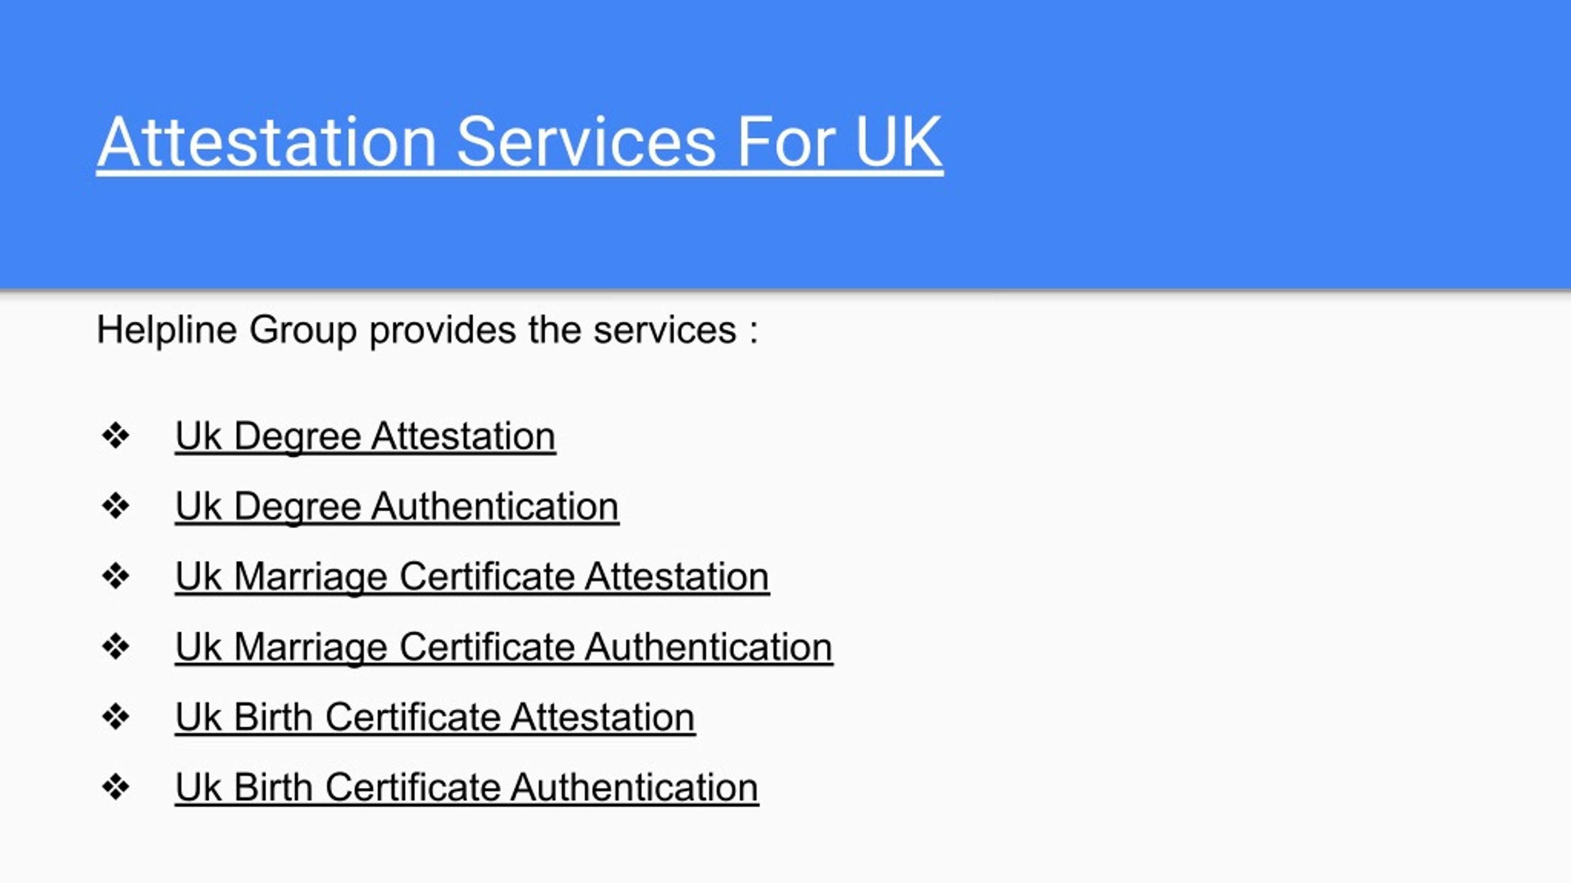Click the bullet before Birth Certificate Authentication

click(x=115, y=787)
